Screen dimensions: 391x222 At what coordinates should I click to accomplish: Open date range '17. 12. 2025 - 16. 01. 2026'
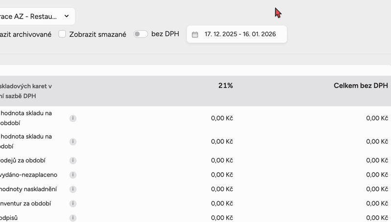coord(240,34)
